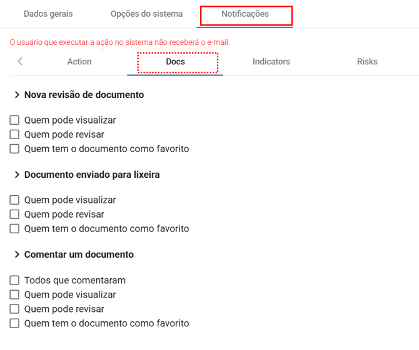The image size is (419, 350).
Task: Switch to the Risks sub-tab
Action: (367, 62)
